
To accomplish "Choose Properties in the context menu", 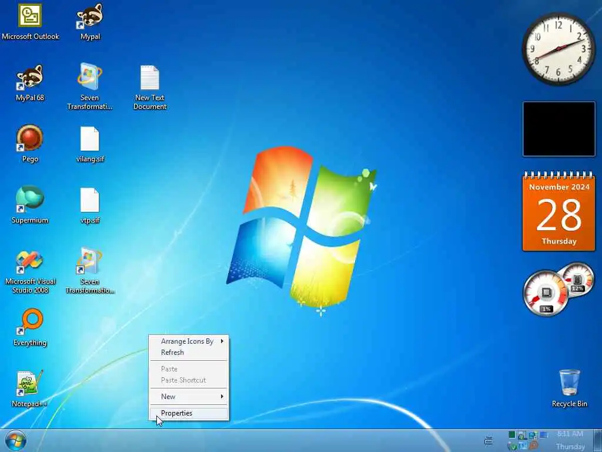I will click(x=189, y=413).
